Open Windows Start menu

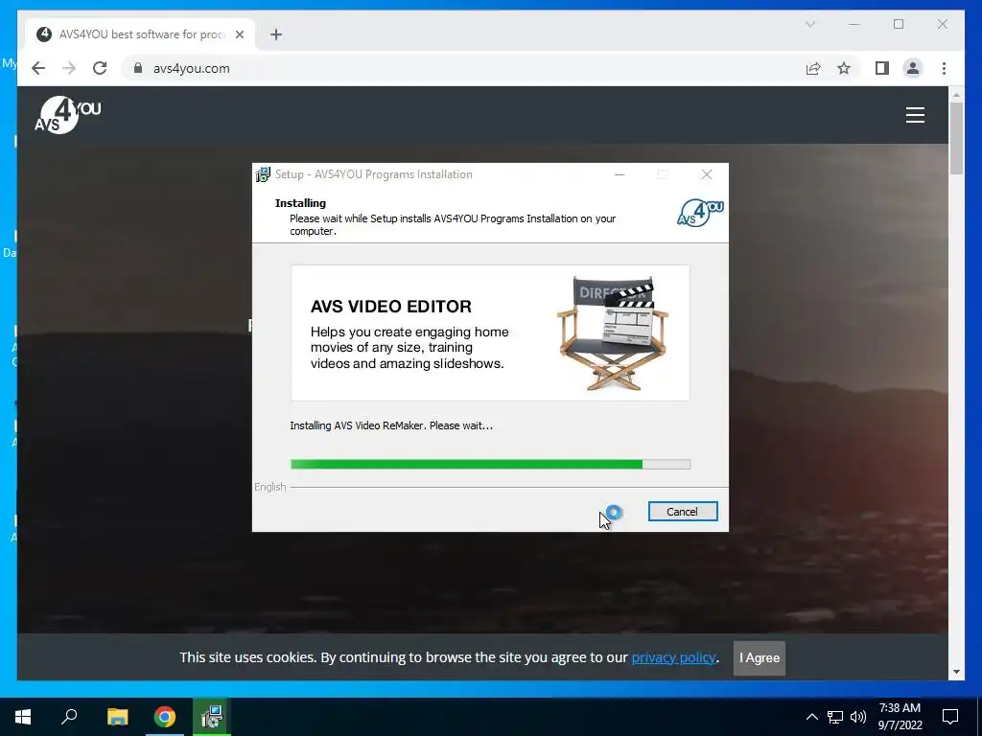pyautogui.click(x=23, y=717)
